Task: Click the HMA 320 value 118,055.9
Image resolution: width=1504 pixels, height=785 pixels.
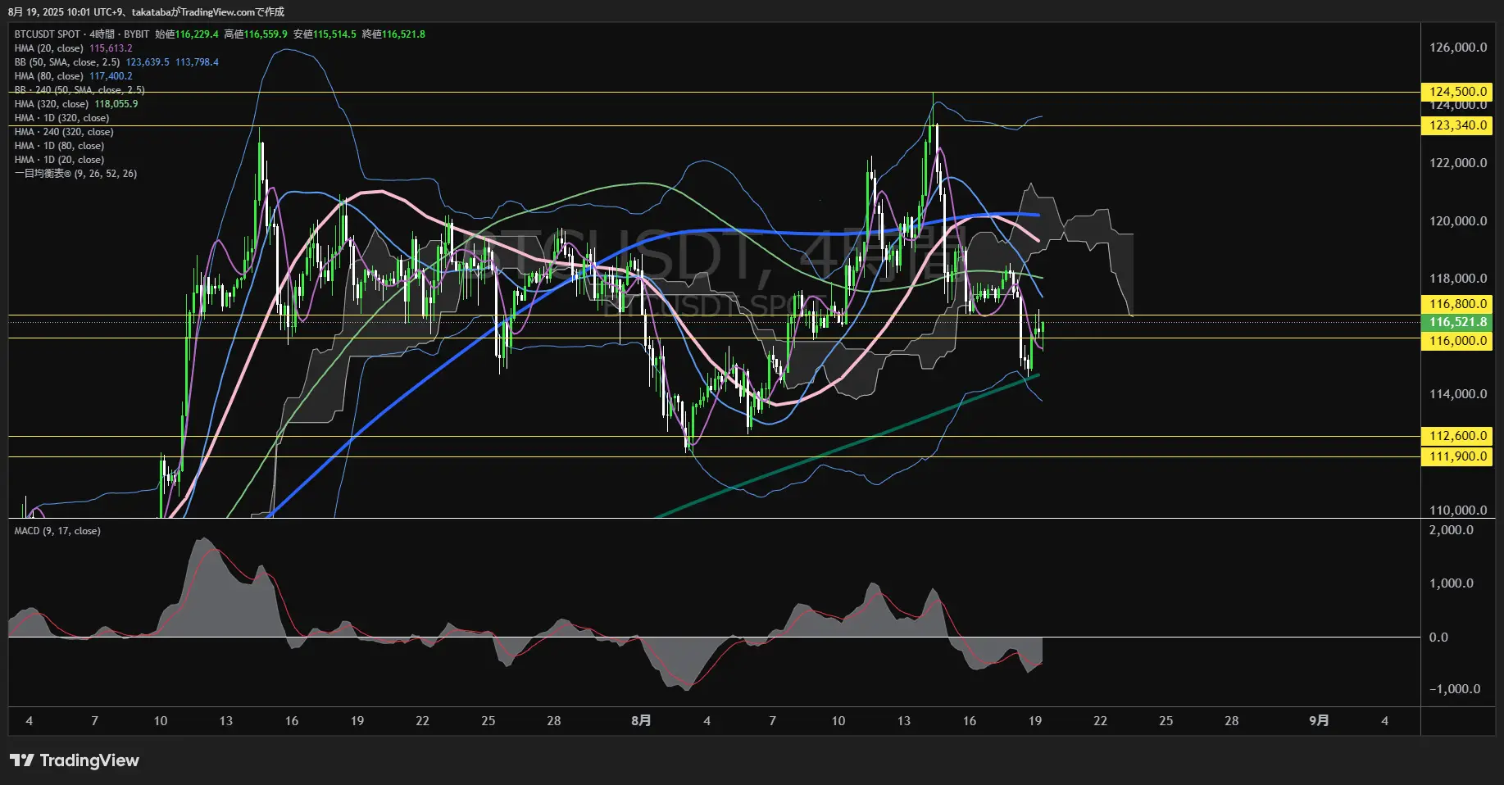Action: (116, 104)
